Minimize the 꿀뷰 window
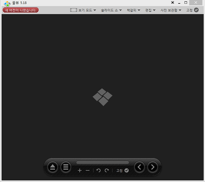The height and width of the screenshot is (182, 205). (x=179, y=3)
